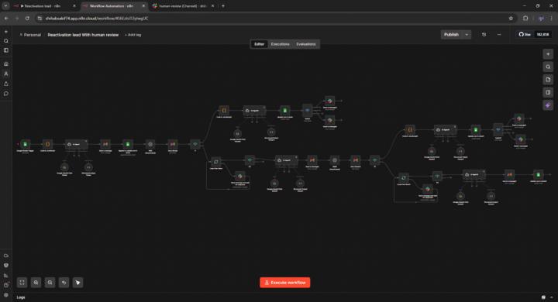Open workflow history clock icon near Publish
This screenshot has height=302, width=558.
coord(484,35)
